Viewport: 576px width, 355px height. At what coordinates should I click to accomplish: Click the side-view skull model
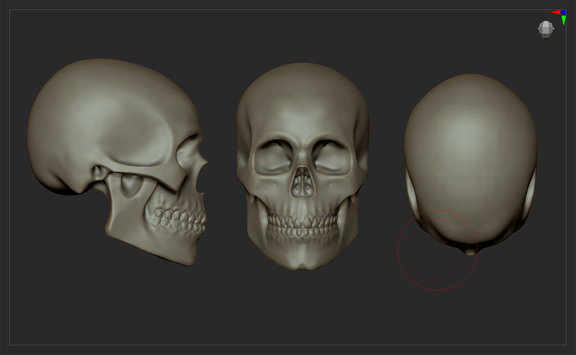pyautogui.click(x=117, y=162)
